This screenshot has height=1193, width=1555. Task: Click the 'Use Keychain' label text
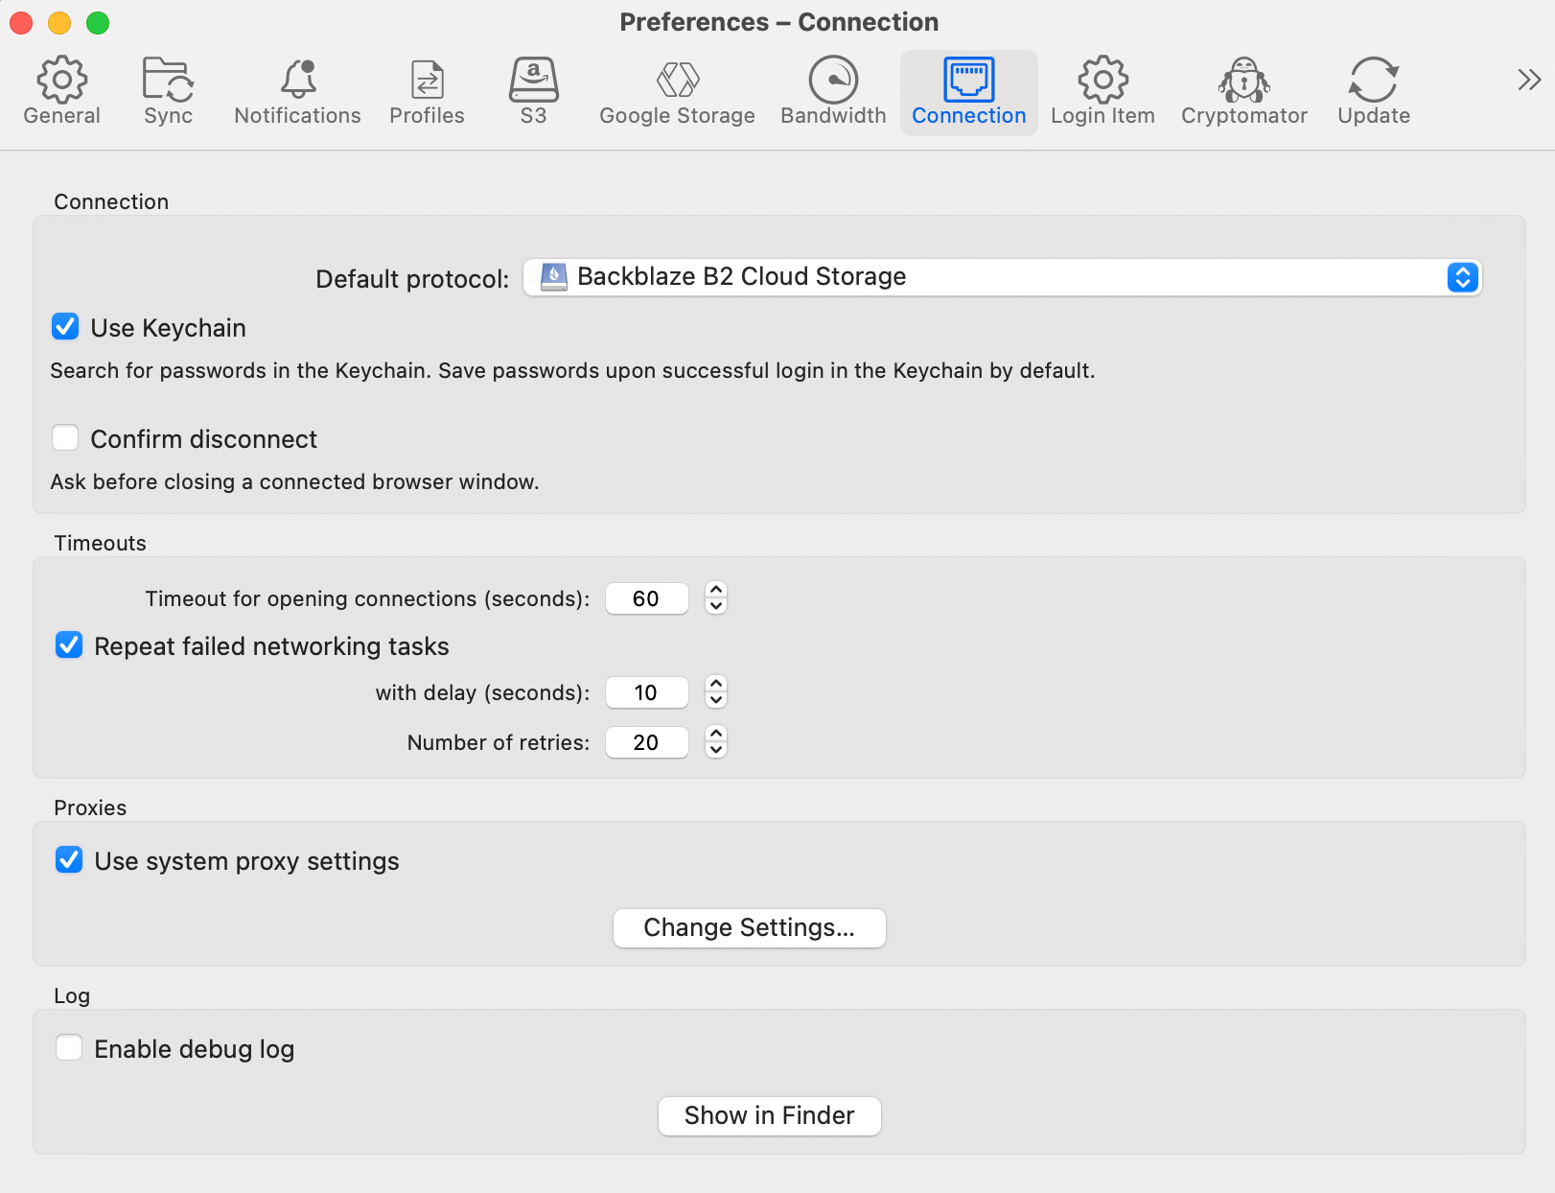coord(168,328)
